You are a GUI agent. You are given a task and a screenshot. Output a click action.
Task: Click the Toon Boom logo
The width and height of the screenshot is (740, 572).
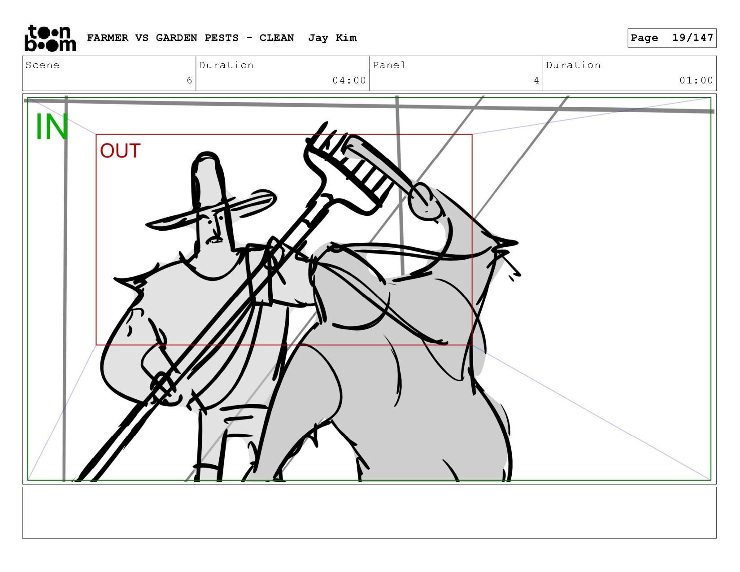pyautogui.click(x=50, y=38)
